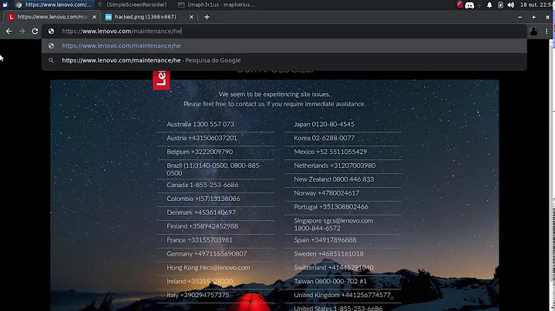Choose the lenovo.com/maintenance/he URL suggestion

284,45
